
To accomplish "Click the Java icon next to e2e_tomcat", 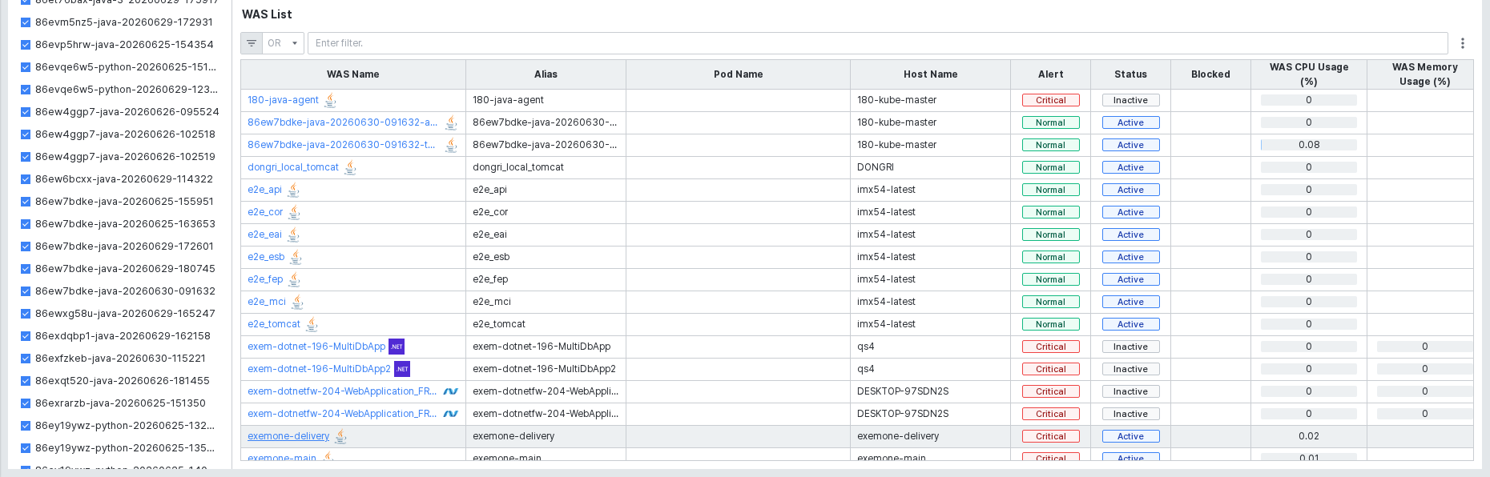I will 312,324.
